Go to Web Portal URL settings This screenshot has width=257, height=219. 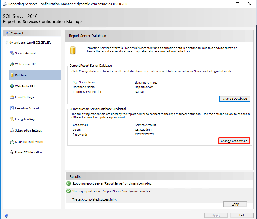[x=25, y=86]
